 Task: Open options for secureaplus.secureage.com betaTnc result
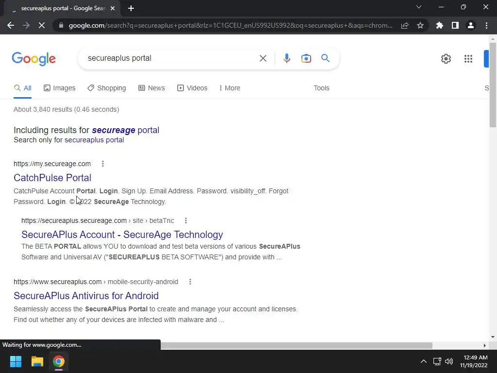point(186,220)
